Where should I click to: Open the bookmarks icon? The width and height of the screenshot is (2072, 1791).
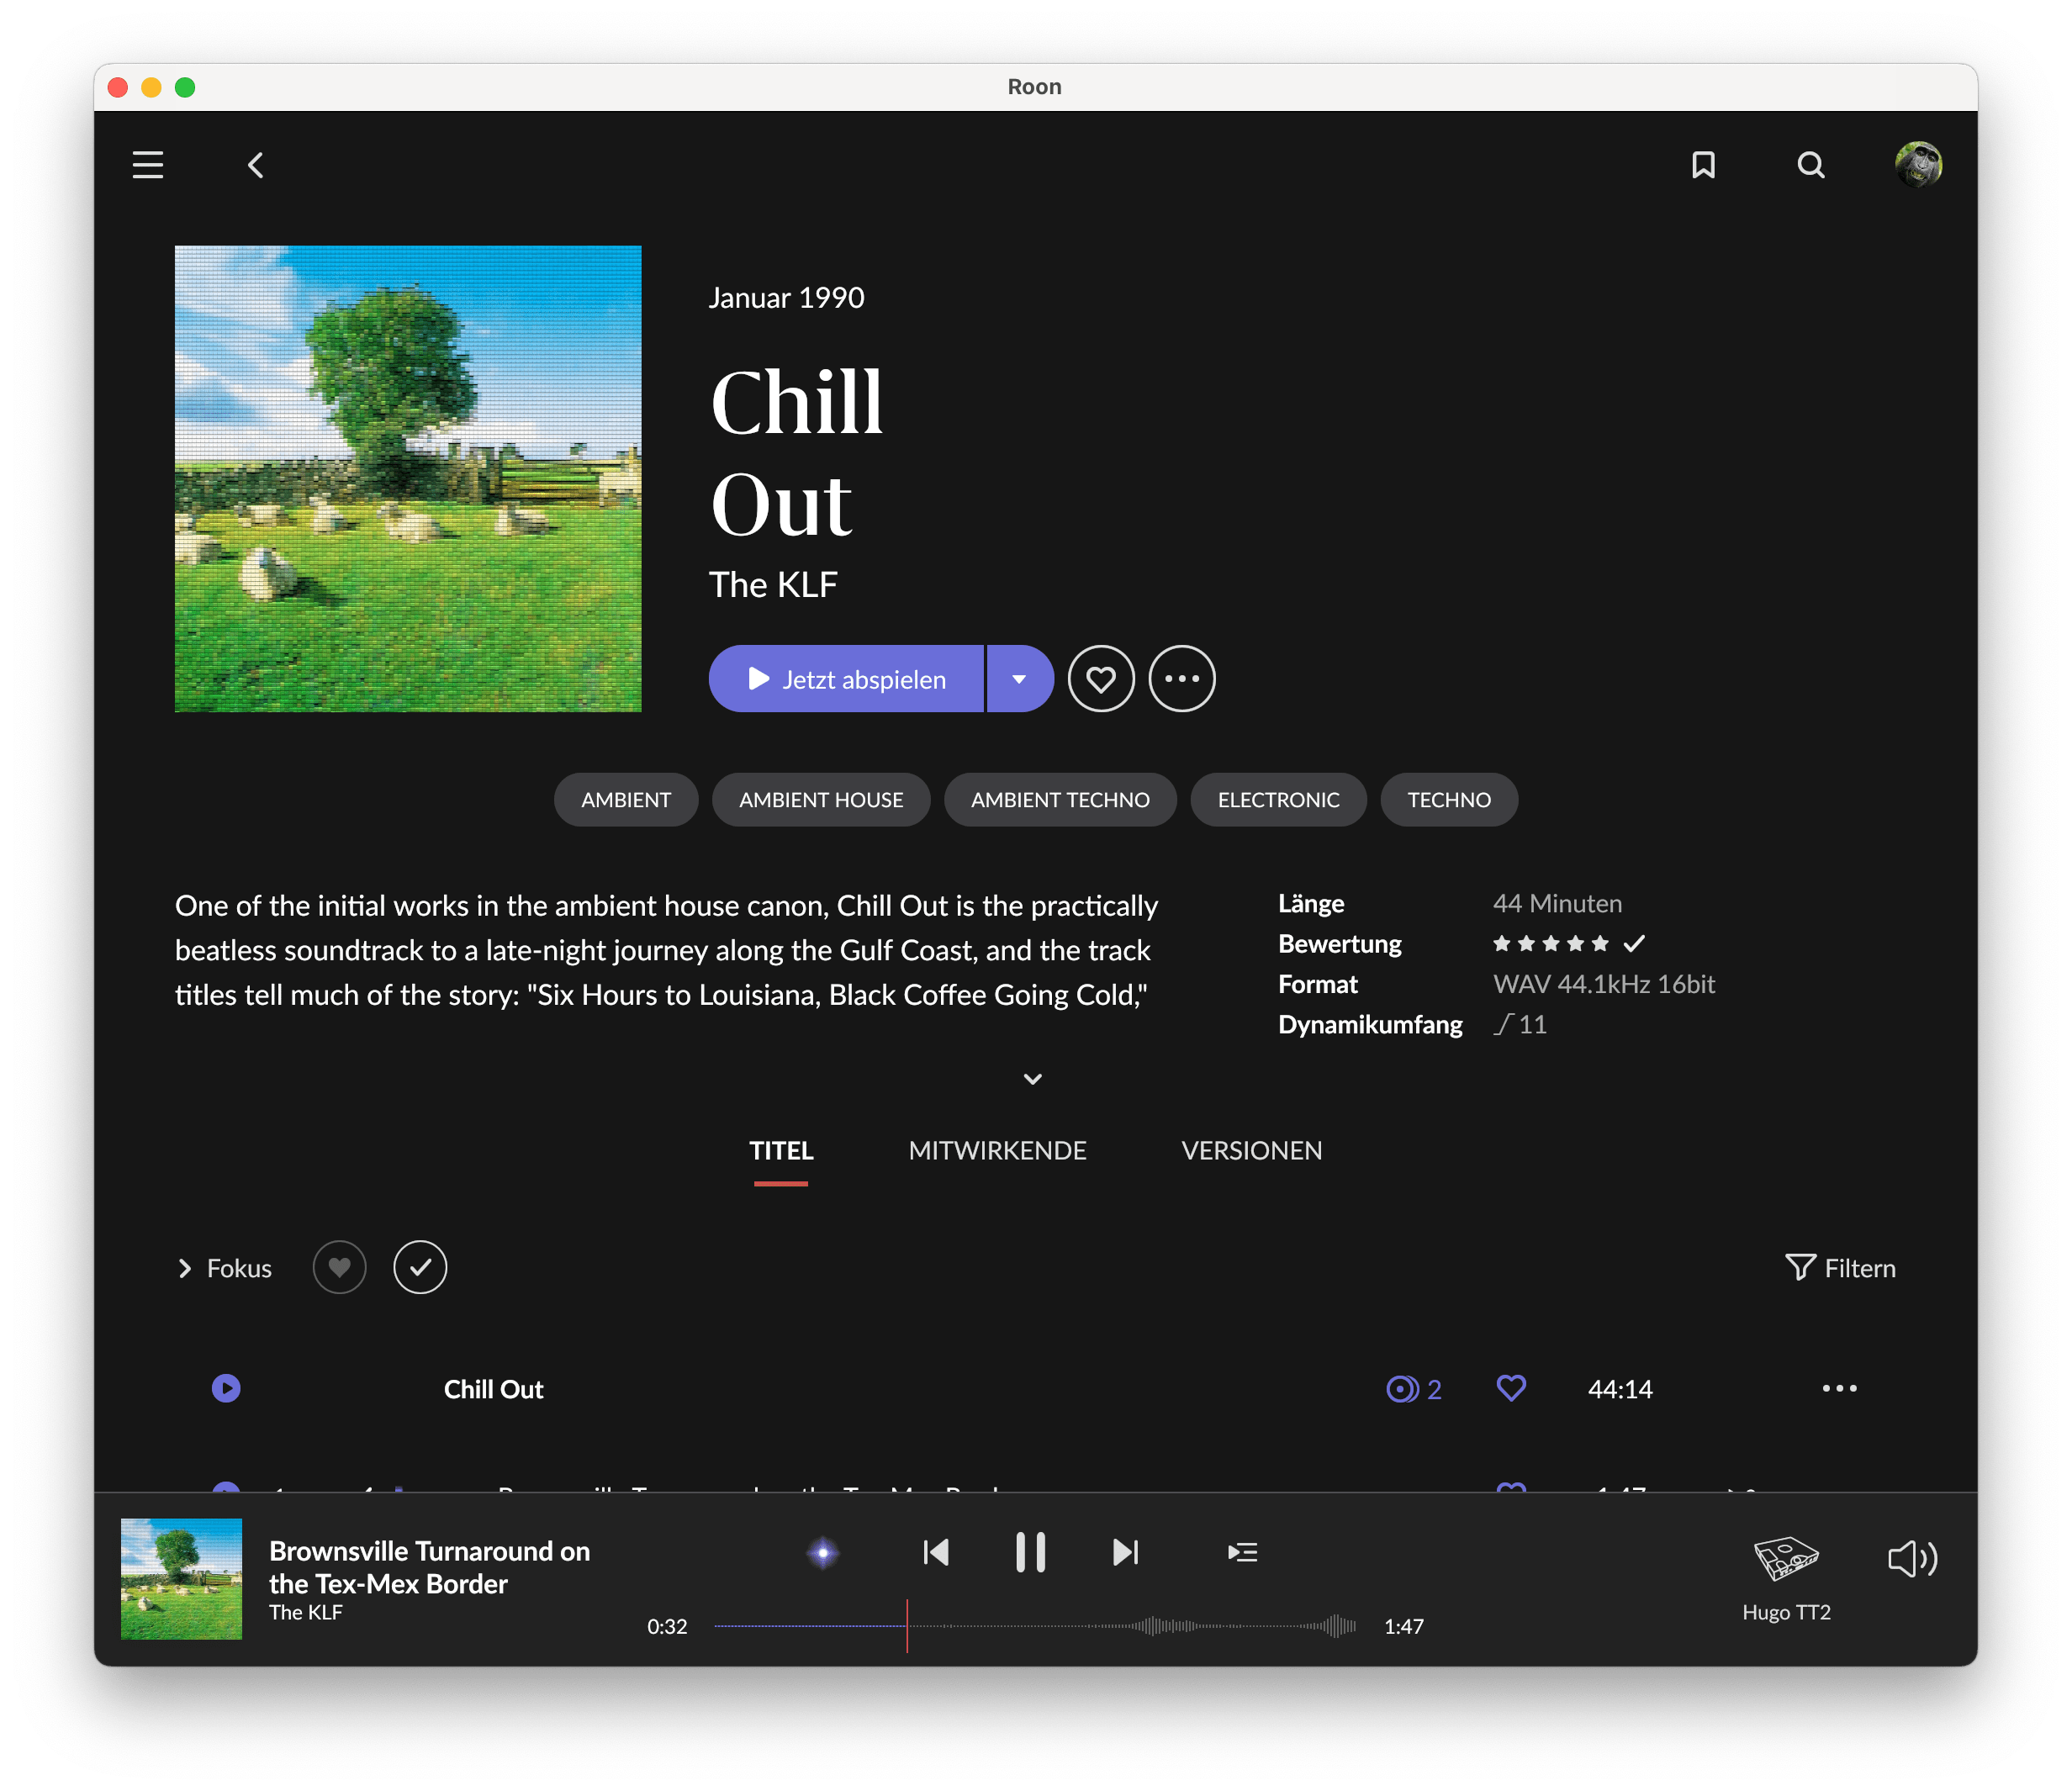1703,165
